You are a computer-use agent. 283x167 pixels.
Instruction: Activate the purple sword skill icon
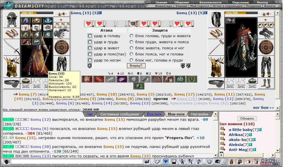pyautogui.click(x=122, y=79)
